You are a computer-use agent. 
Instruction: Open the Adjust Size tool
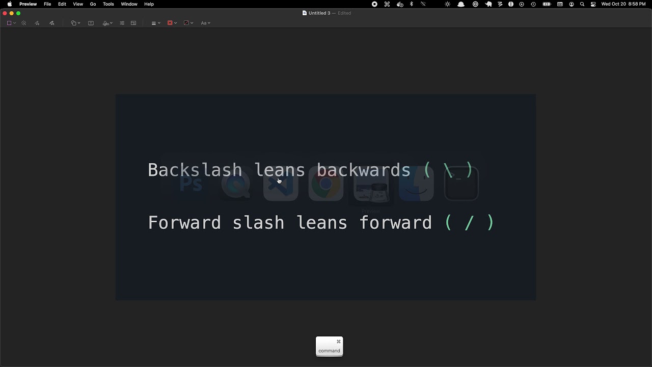click(x=133, y=23)
